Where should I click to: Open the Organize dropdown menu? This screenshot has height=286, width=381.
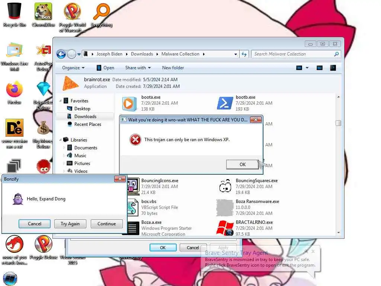[73, 68]
